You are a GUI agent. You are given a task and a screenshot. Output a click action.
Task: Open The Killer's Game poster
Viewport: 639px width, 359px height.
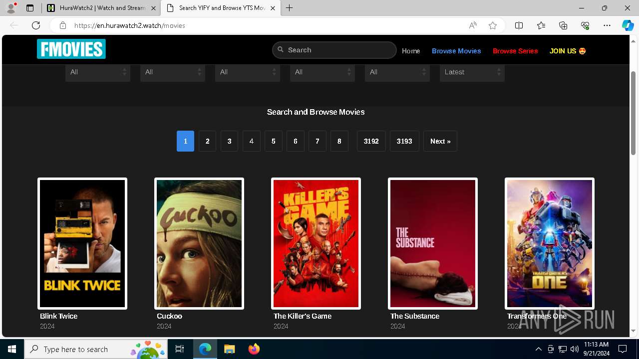(316, 243)
